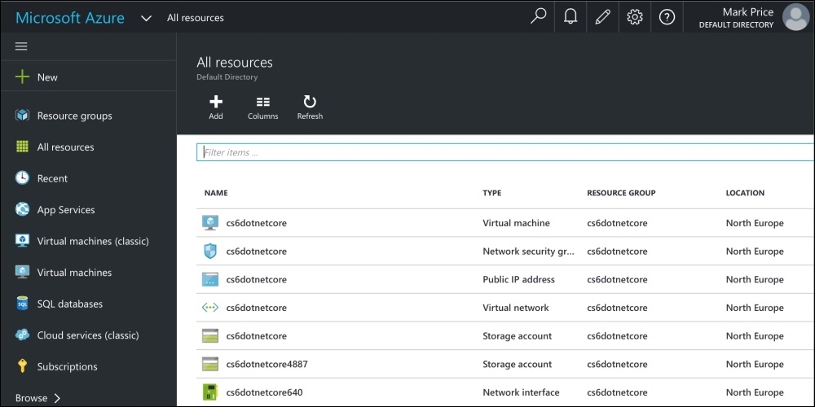Open SQL databases in sidebar
Image resolution: width=815 pixels, height=407 pixels.
point(69,304)
